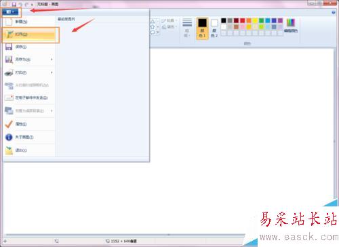Open Edit colors (编辑颜色) rainbow button
The width and height of the screenshot is (339, 247).
291,26
